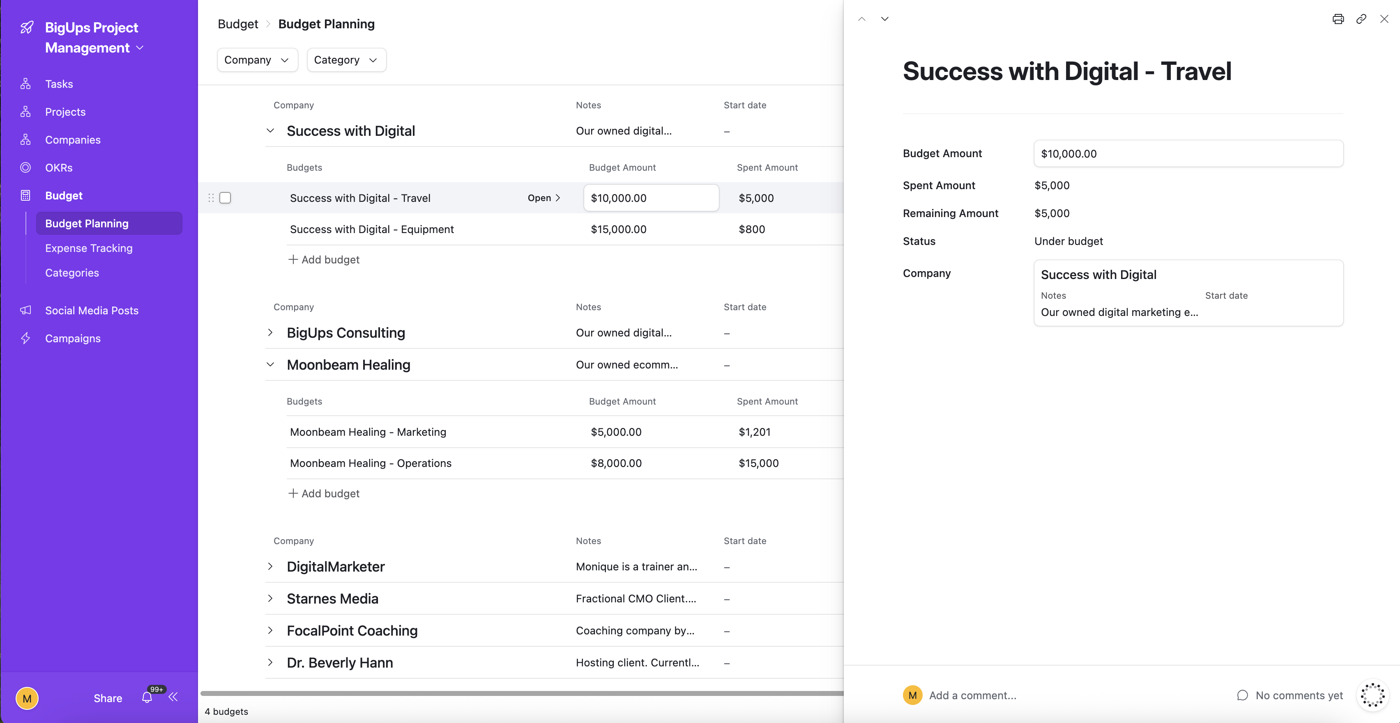The height and width of the screenshot is (723, 1400).
Task: Click the rocket workspace logo icon
Action: click(x=27, y=27)
